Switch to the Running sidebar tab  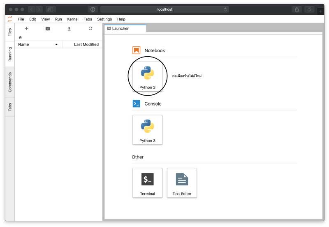click(x=10, y=55)
